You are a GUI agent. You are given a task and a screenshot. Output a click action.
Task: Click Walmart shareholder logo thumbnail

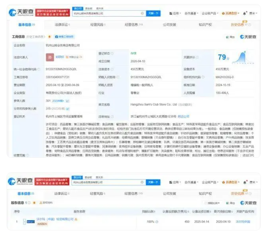31,221
